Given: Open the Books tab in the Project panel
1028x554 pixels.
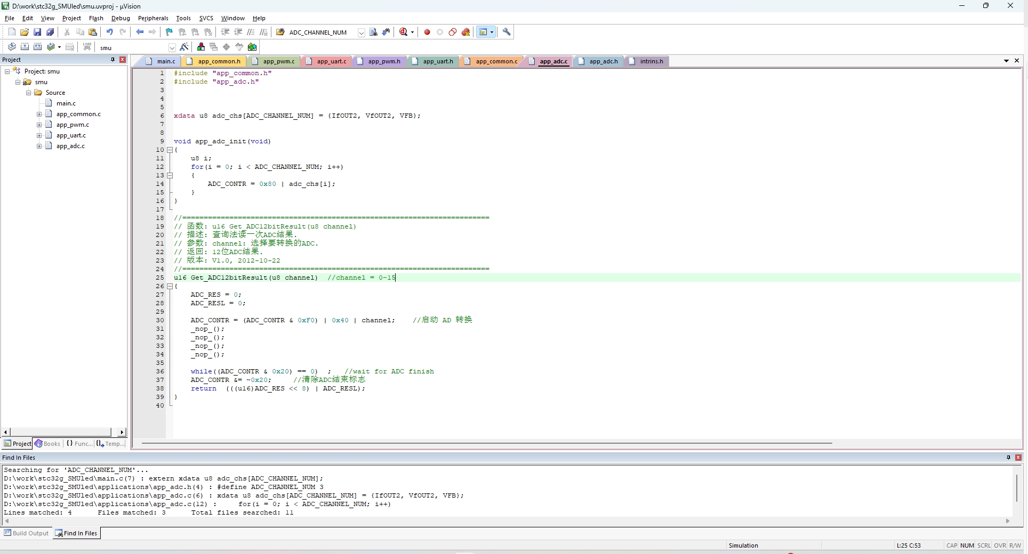Looking at the screenshot, I should (x=47, y=444).
